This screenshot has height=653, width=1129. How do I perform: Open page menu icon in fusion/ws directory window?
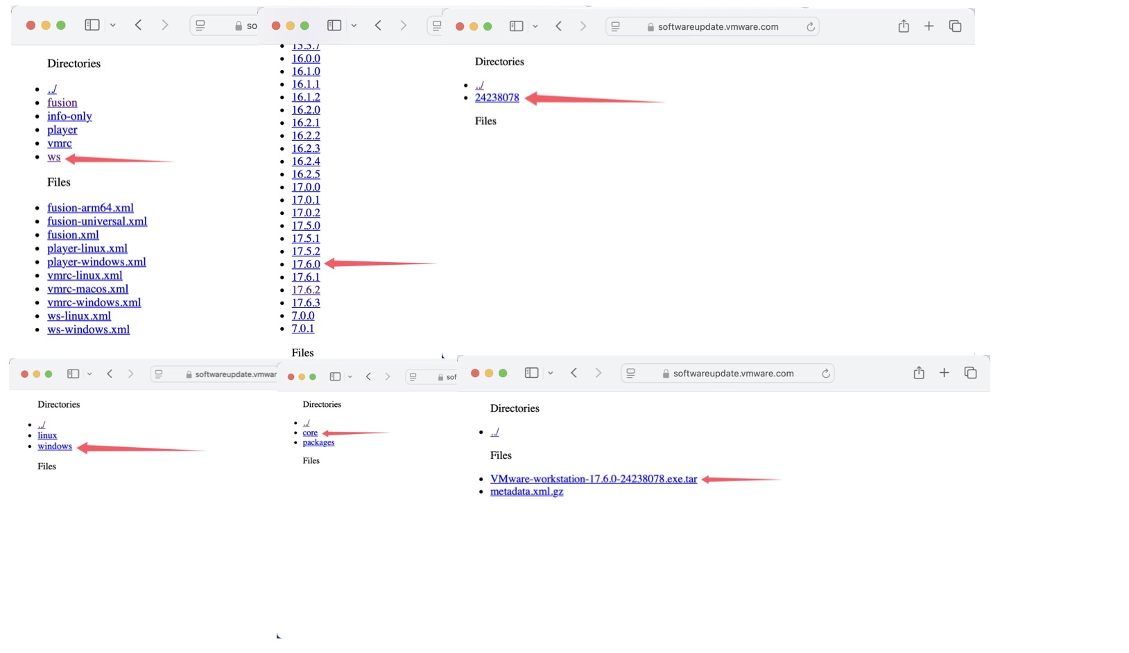[200, 26]
